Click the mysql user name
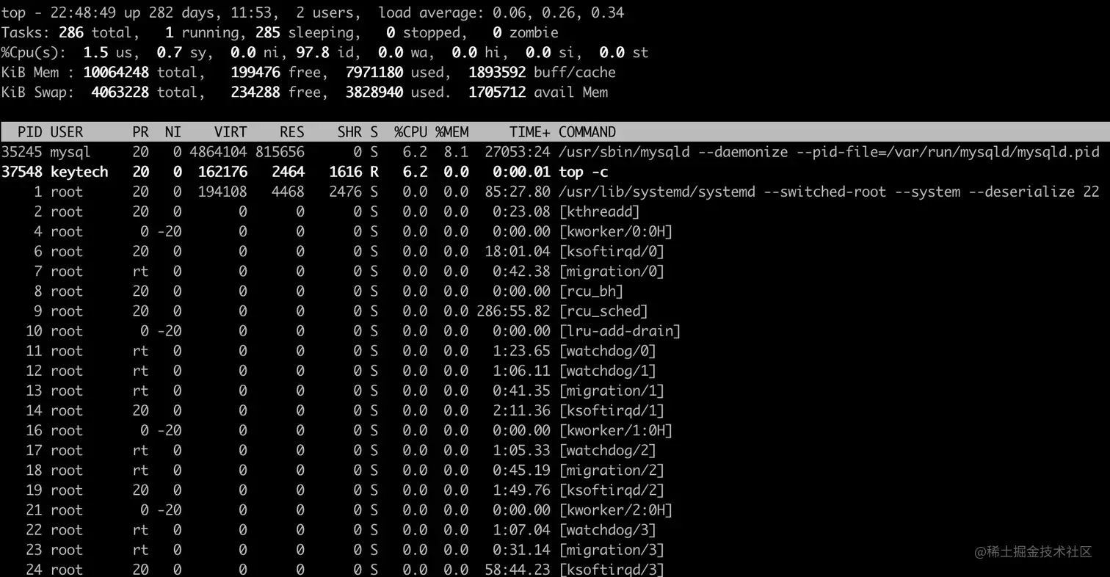 click(71, 152)
